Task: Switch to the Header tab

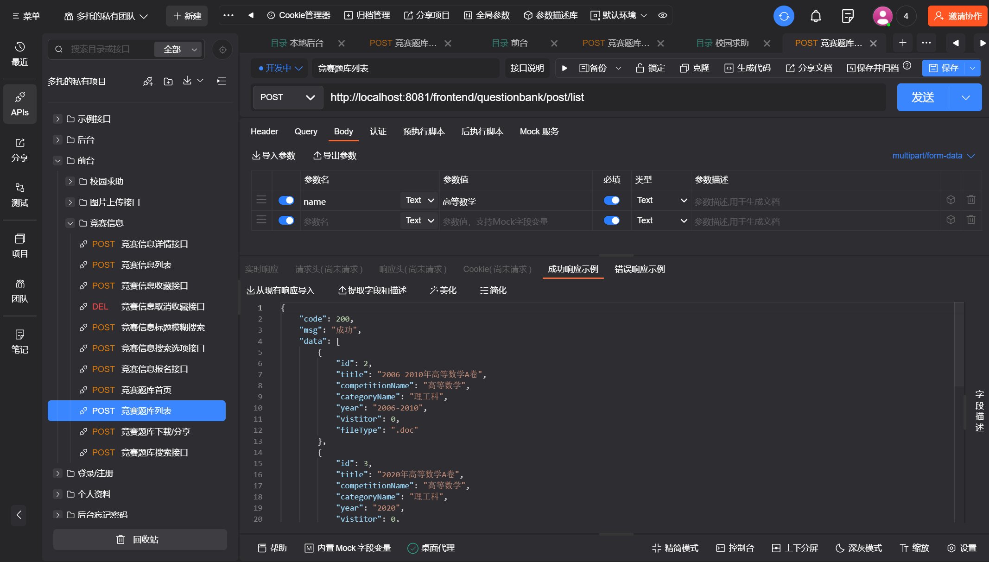Action: pyautogui.click(x=264, y=132)
